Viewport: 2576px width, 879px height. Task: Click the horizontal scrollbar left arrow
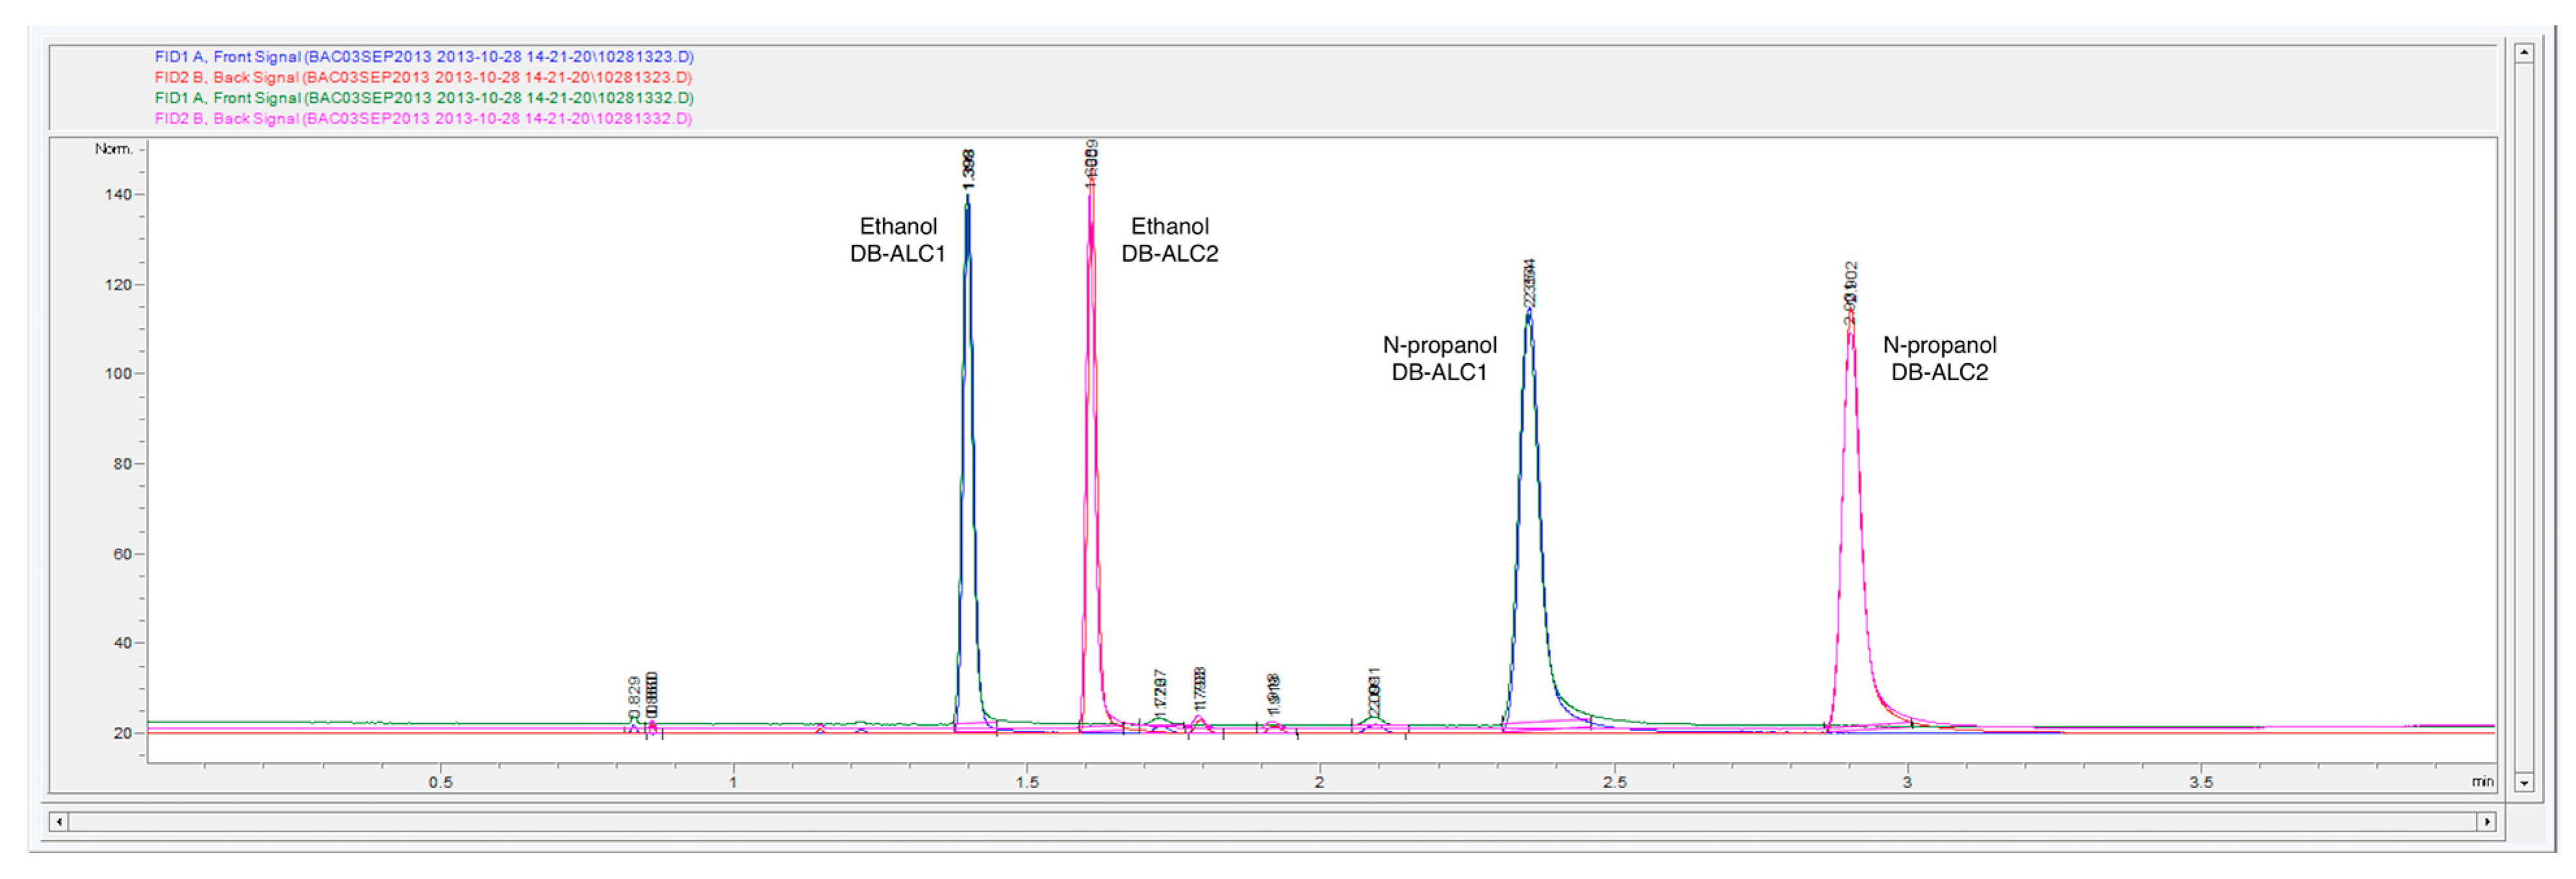click(59, 821)
